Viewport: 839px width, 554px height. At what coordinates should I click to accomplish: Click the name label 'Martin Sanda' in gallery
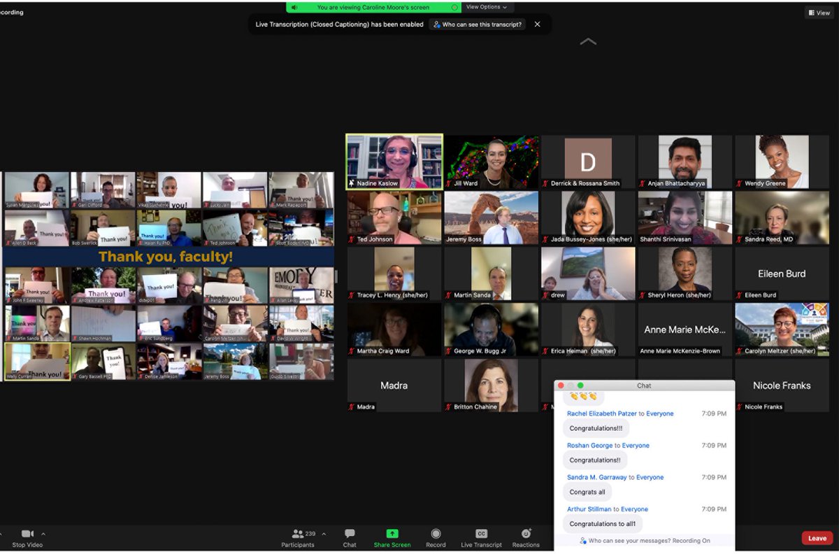coord(473,295)
